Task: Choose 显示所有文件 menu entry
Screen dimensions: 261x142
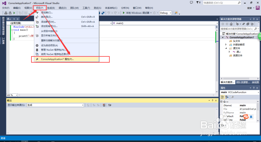Action: 67,35
